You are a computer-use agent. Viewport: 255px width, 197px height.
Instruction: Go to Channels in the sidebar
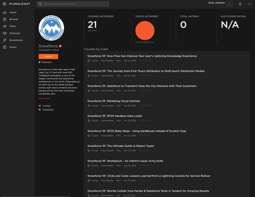(15, 33)
